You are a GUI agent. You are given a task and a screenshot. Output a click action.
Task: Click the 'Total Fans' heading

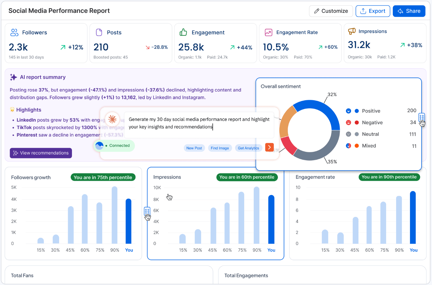(22, 275)
